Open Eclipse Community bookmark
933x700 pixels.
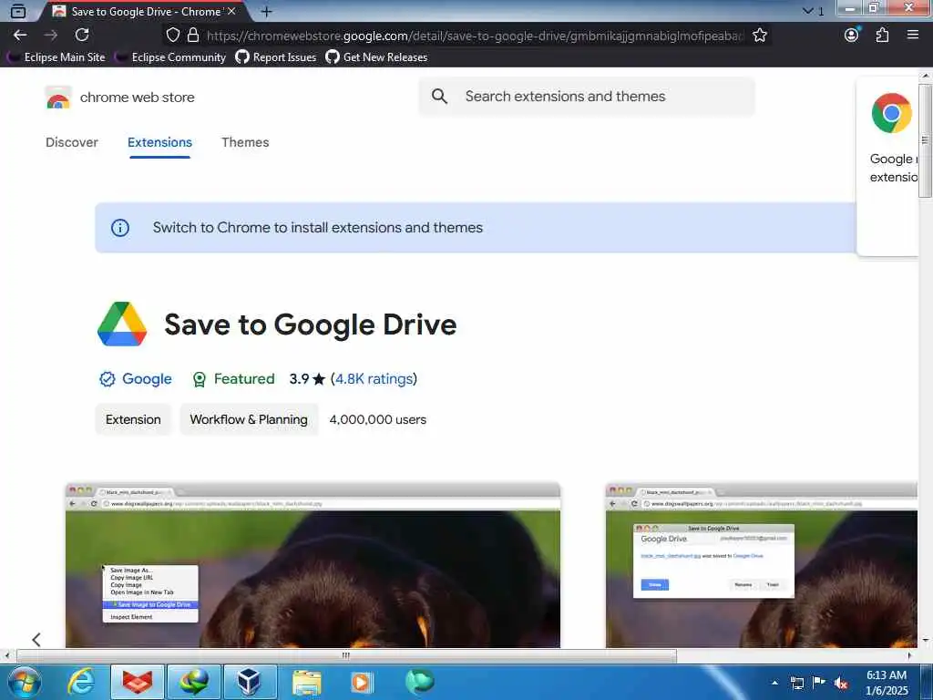click(170, 57)
